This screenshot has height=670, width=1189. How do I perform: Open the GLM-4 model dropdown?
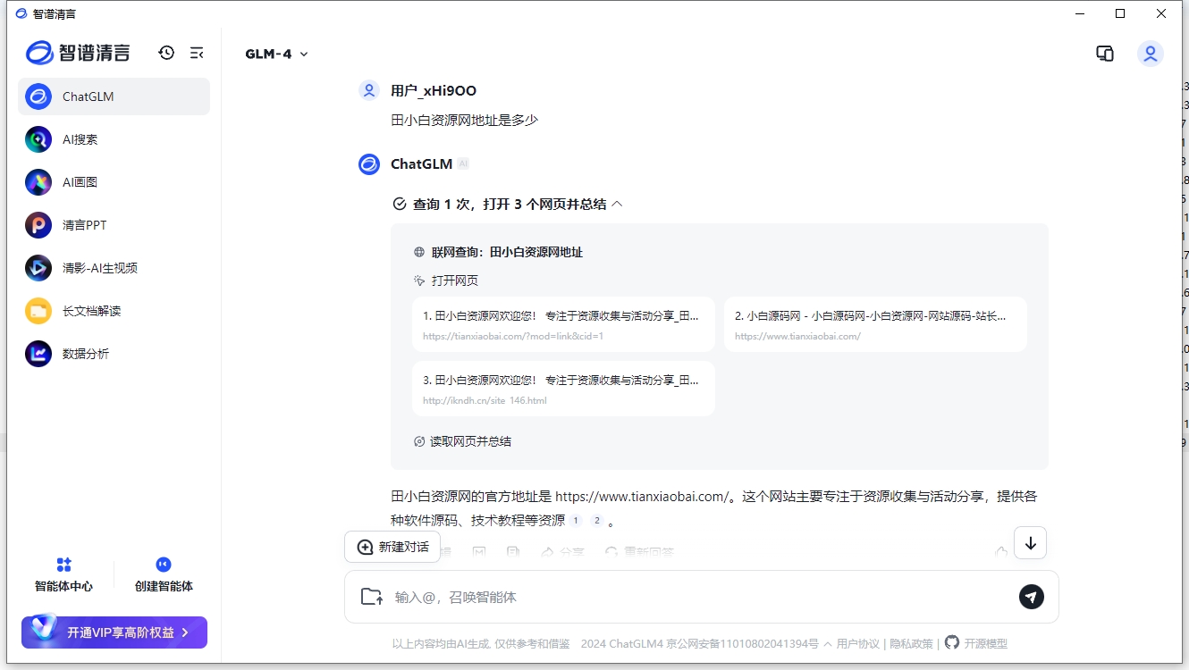[276, 54]
